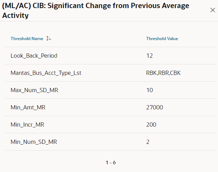
Task: Click the value 10 for Max_Num_SD_MR
Action: [150, 90]
